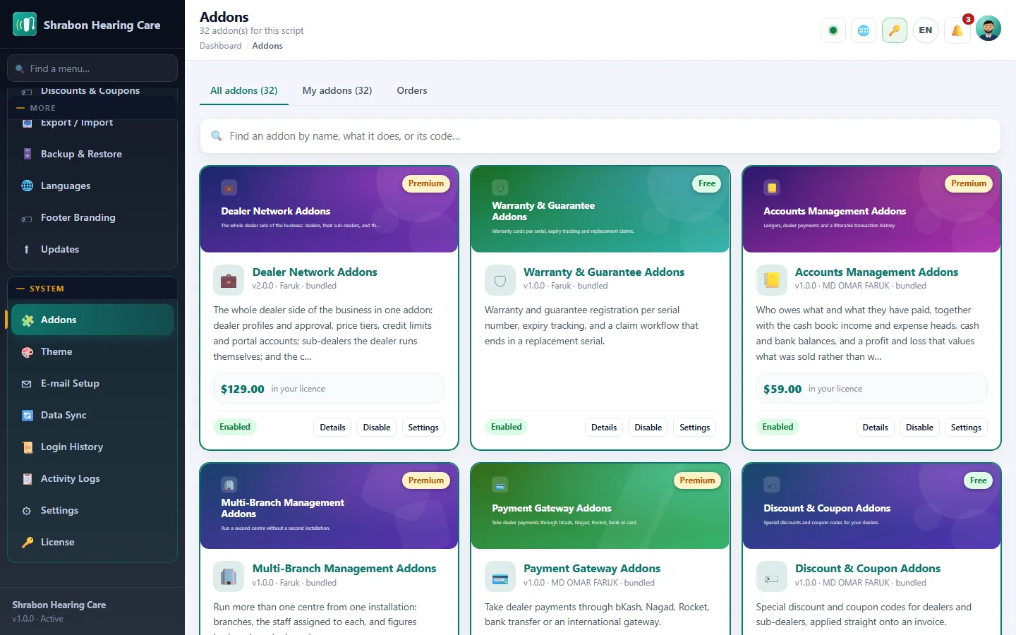Click the Multi-Branch Management building icon
The height and width of the screenshot is (635, 1016).
(x=229, y=576)
